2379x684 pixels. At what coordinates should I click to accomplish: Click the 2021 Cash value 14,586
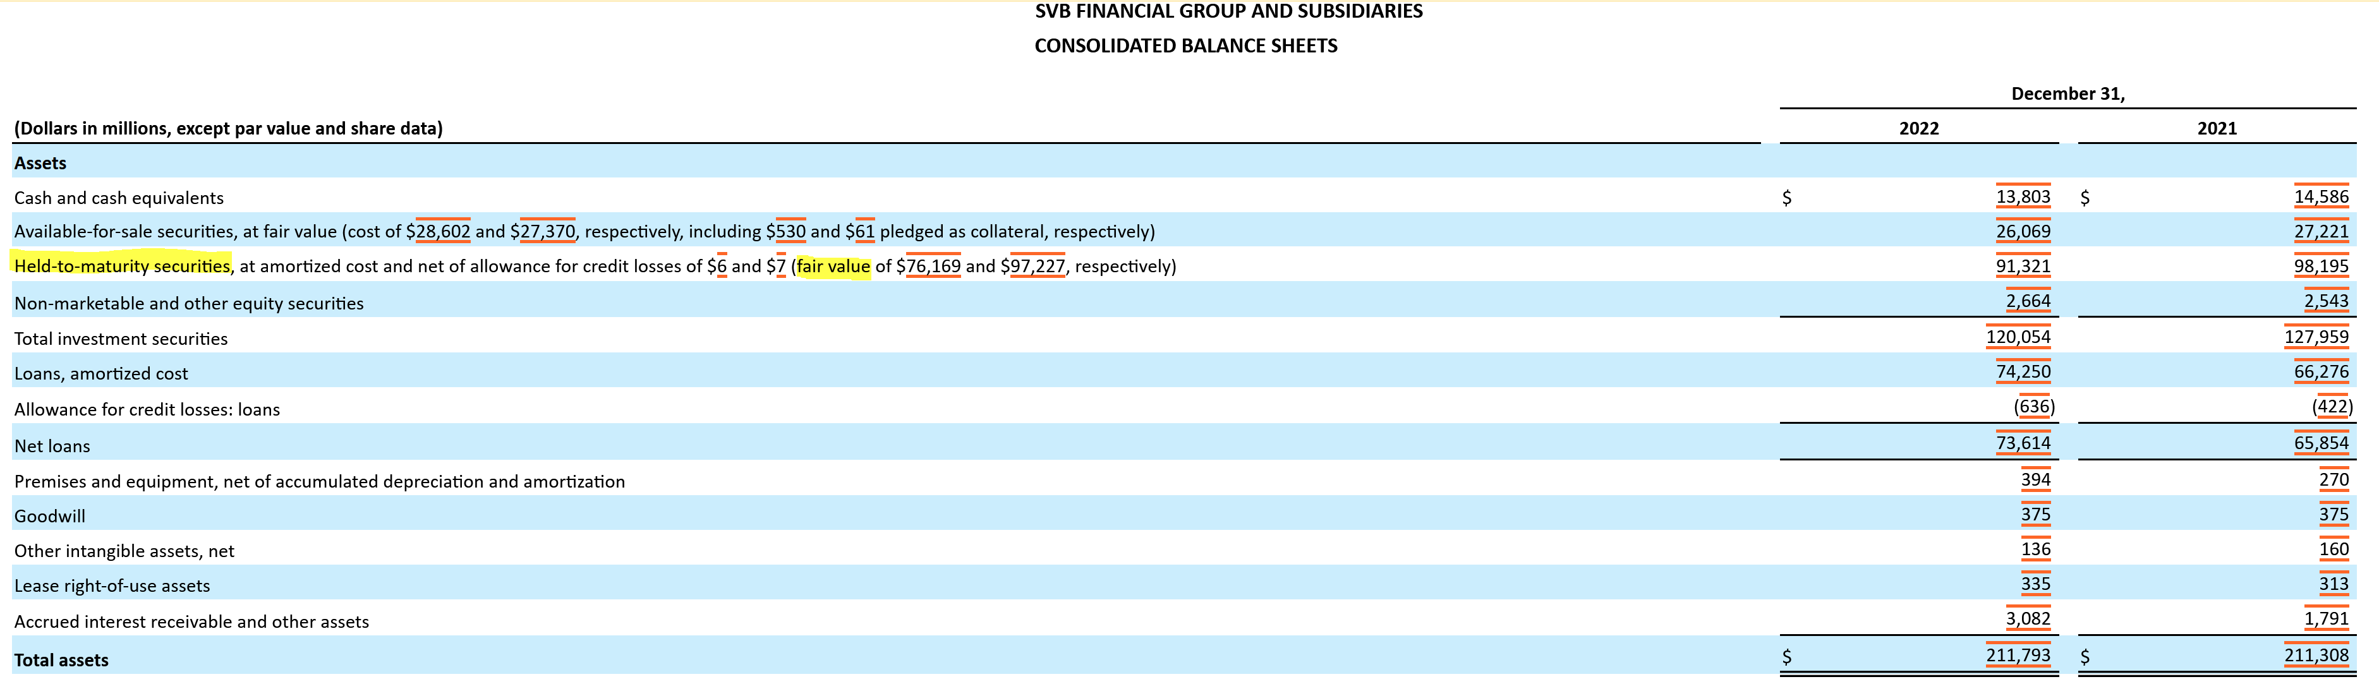[2321, 196]
